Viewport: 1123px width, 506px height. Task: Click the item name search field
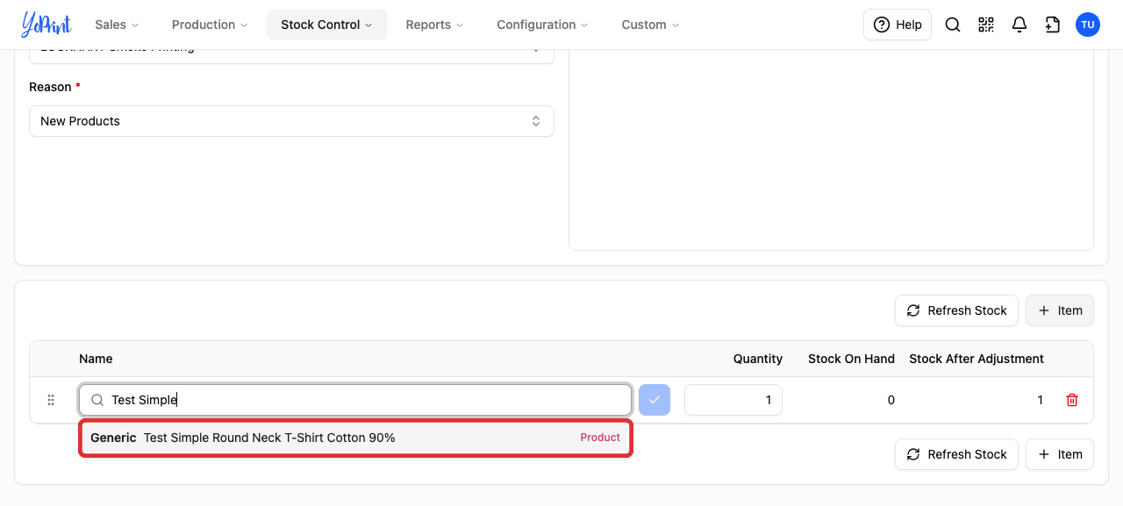355,400
